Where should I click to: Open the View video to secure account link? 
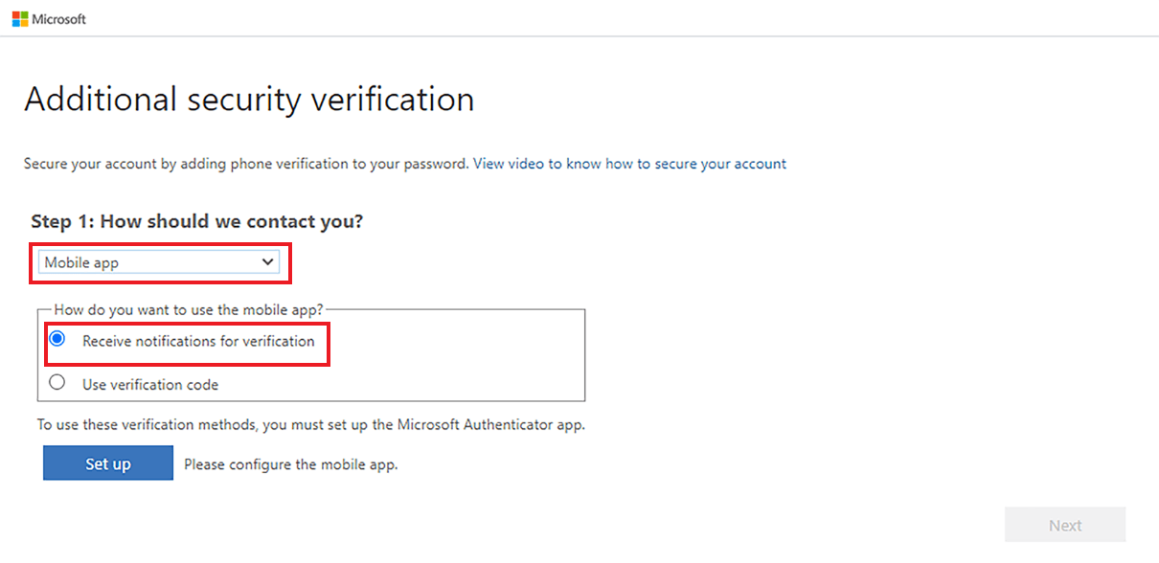coord(629,164)
